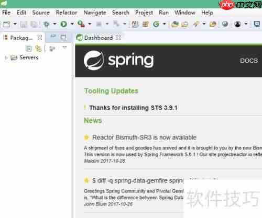Open the web browser globe icon
Image resolution: width=262 pixels, height=218 pixels.
click(x=225, y=24)
